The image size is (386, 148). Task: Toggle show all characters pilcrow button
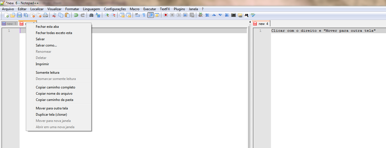click(x=144, y=15)
